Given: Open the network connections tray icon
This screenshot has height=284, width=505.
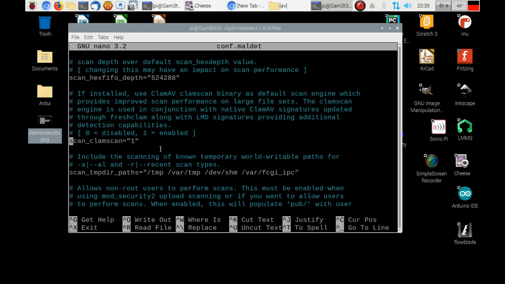Looking at the screenshot, I should pos(396,6).
